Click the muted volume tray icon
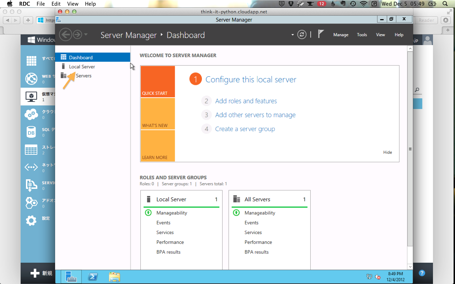 378,277
